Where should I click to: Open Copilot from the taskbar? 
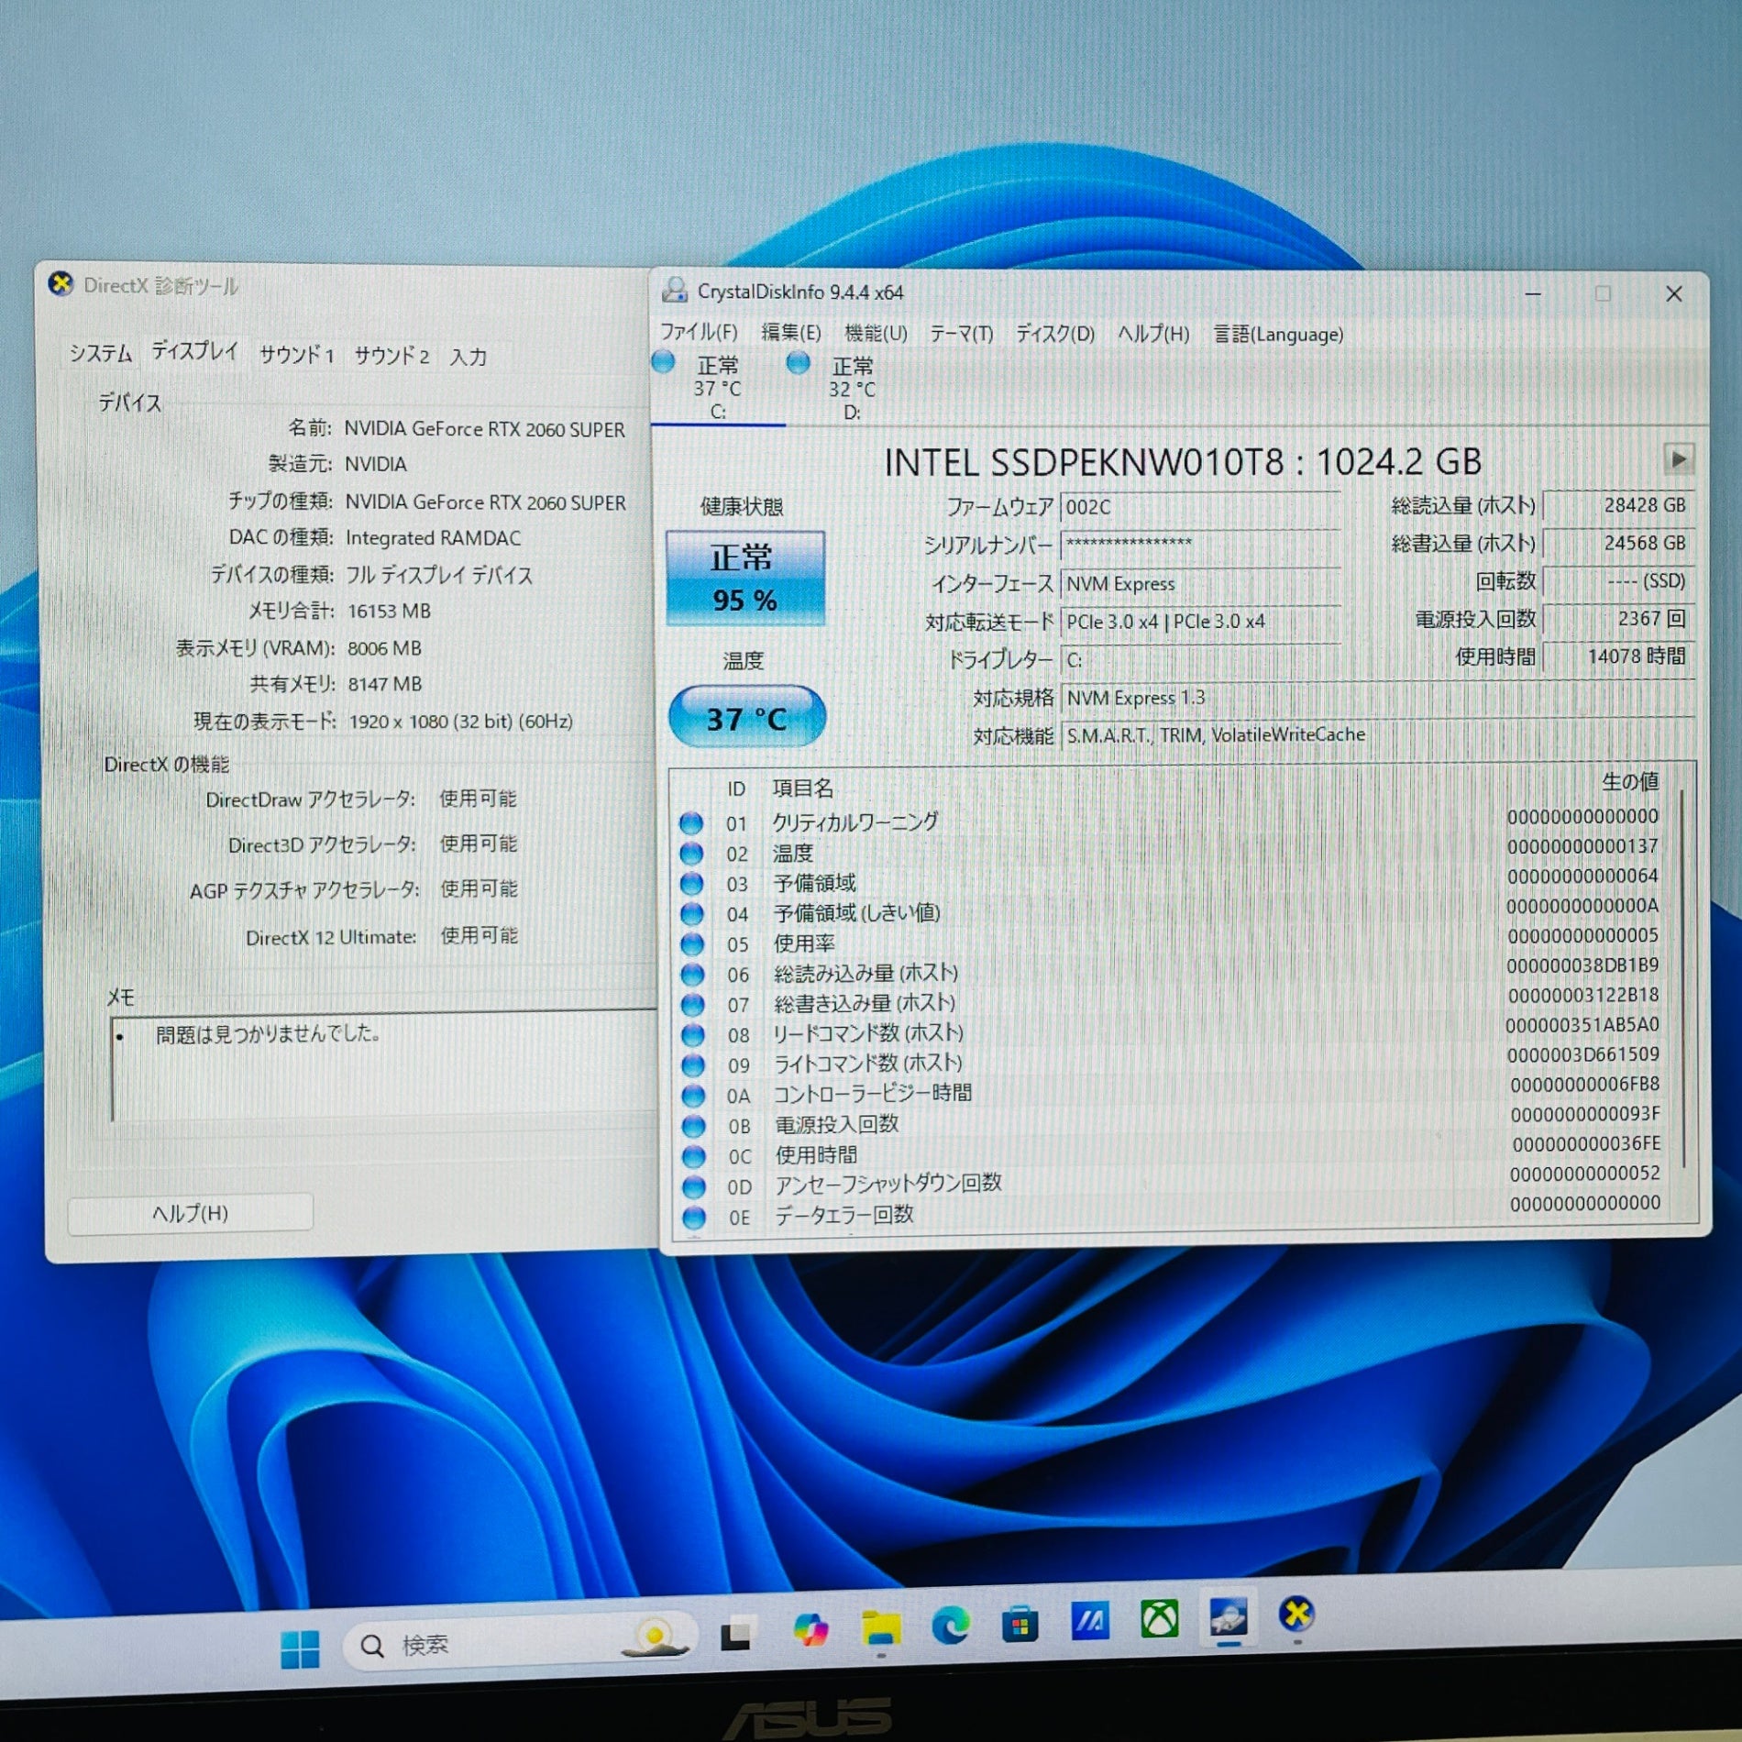[810, 1630]
